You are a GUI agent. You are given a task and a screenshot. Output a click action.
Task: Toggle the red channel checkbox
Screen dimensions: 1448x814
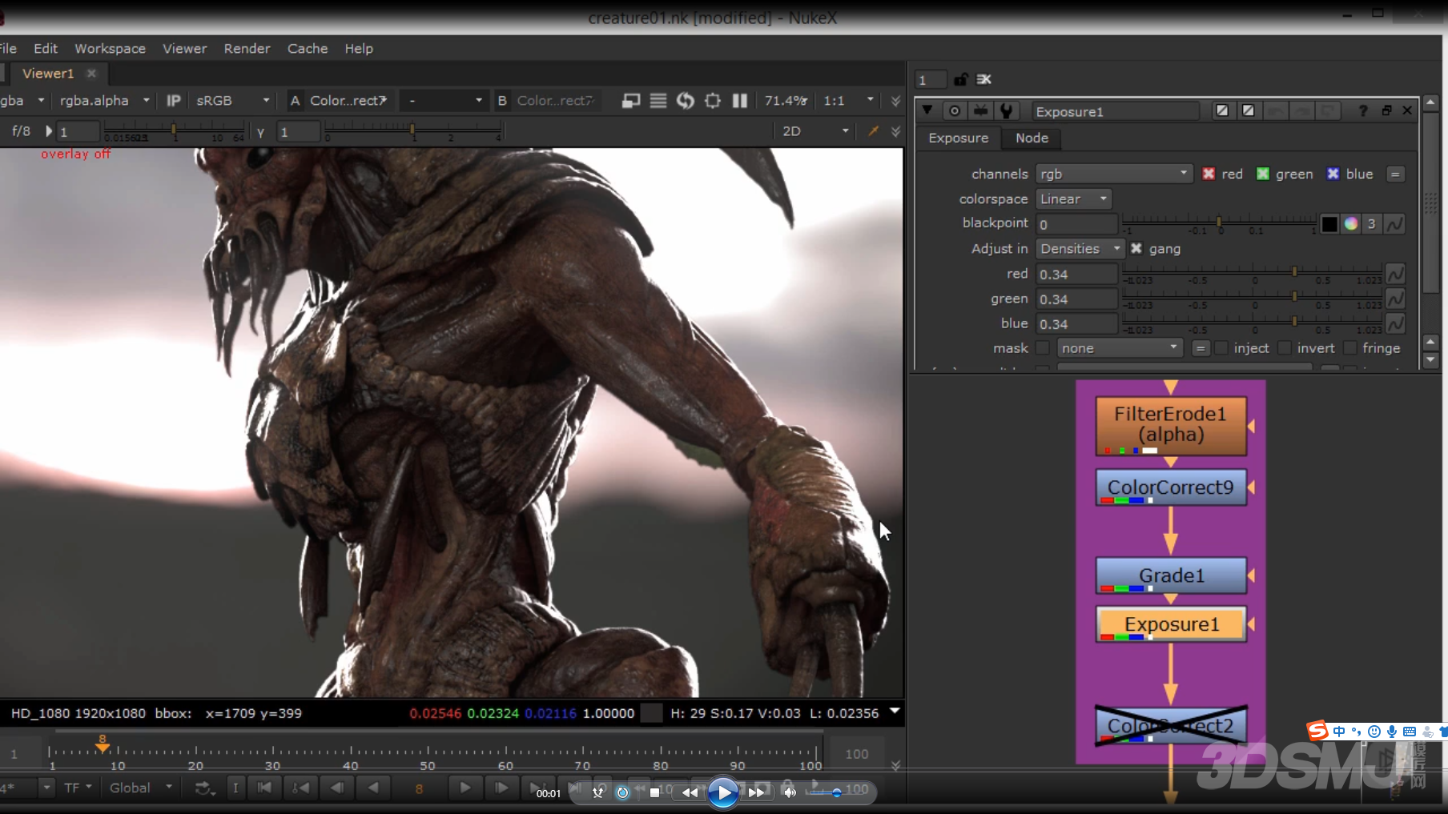(x=1209, y=174)
